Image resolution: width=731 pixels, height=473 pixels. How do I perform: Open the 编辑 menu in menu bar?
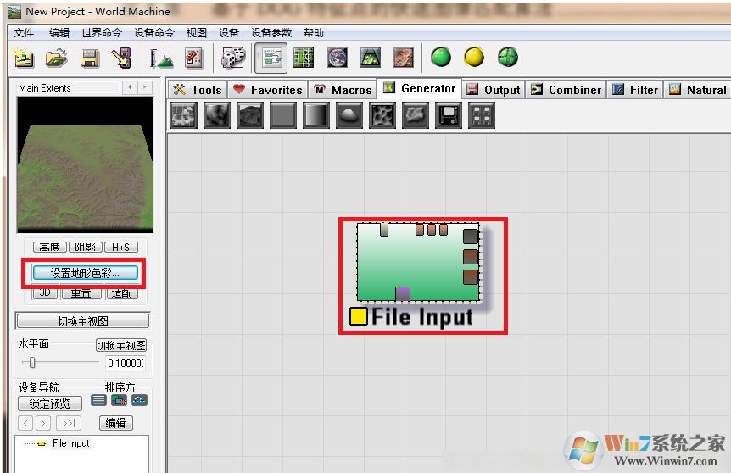59,33
